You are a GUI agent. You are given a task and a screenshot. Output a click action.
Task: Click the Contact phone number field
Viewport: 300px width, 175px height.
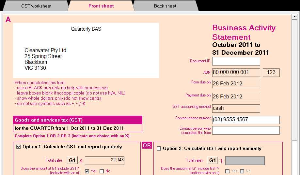246,120
